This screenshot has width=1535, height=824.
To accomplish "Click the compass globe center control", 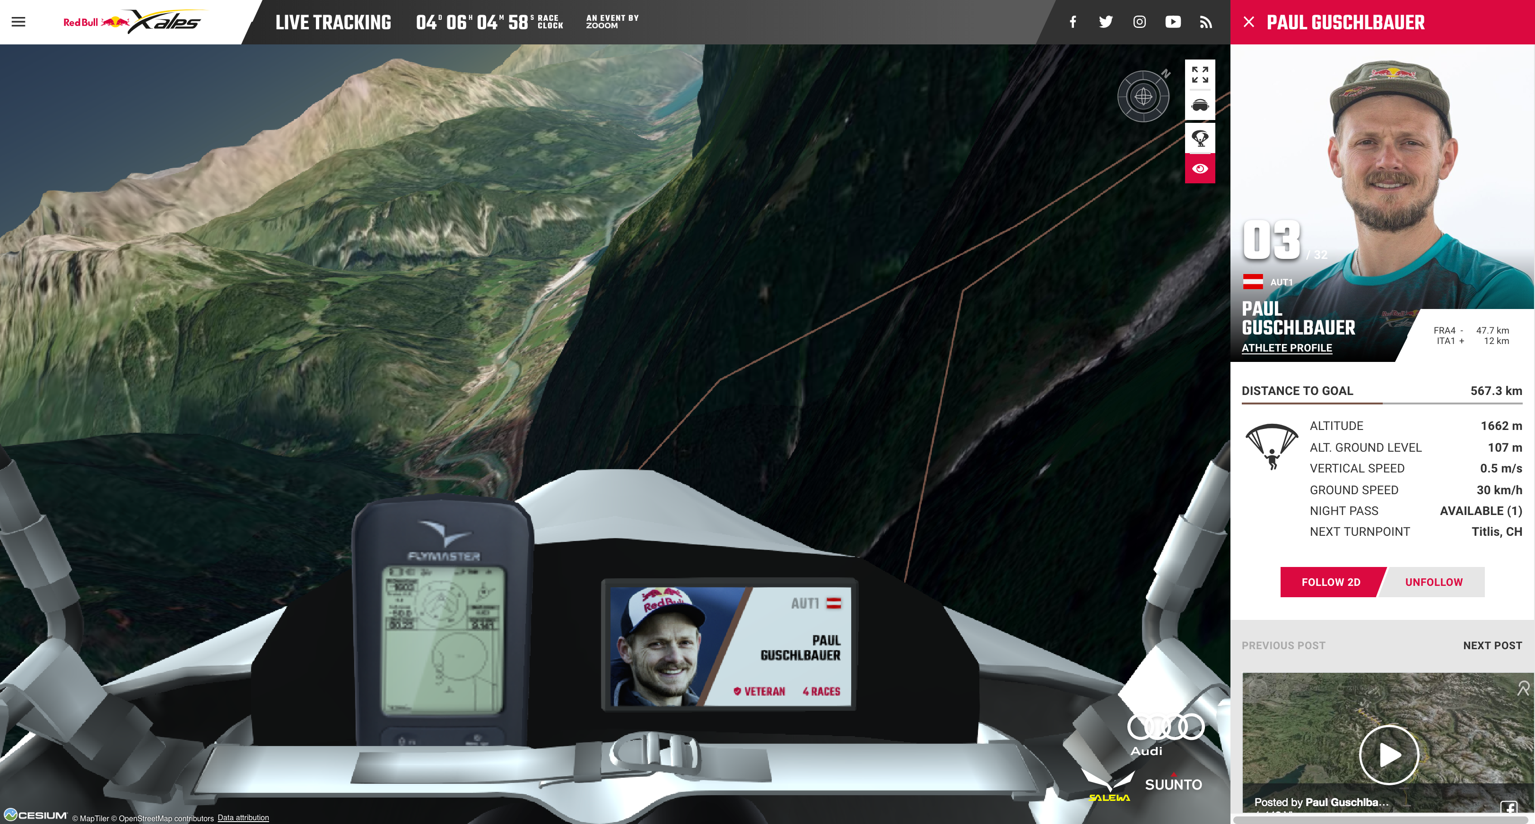I will [1143, 96].
